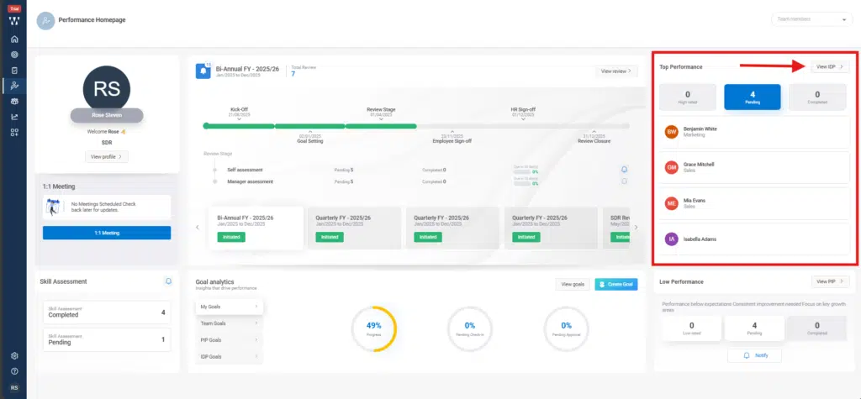Click the Mia Evans name text
Screen dimensions: 861x399
pos(694,201)
